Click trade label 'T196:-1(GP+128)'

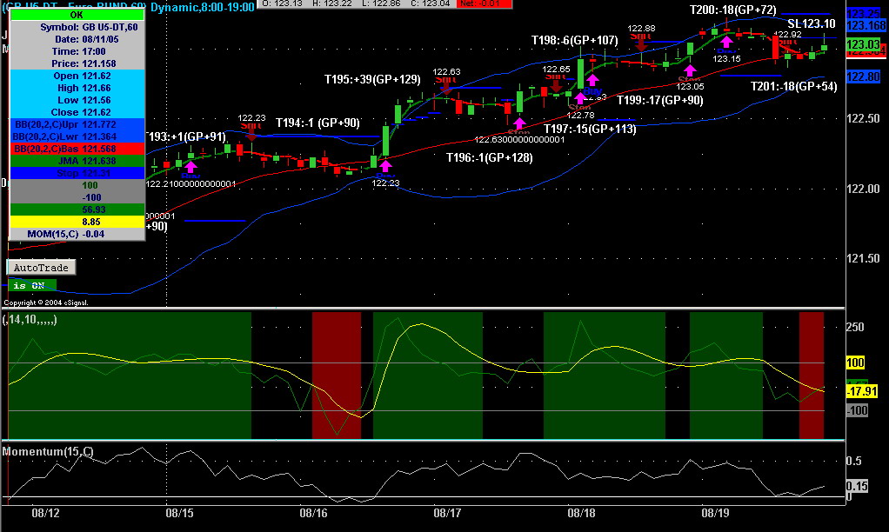[489, 157]
